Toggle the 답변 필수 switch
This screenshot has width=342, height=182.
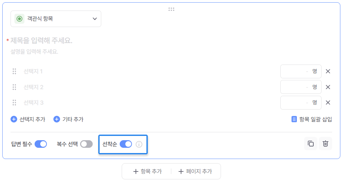click(41, 144)
